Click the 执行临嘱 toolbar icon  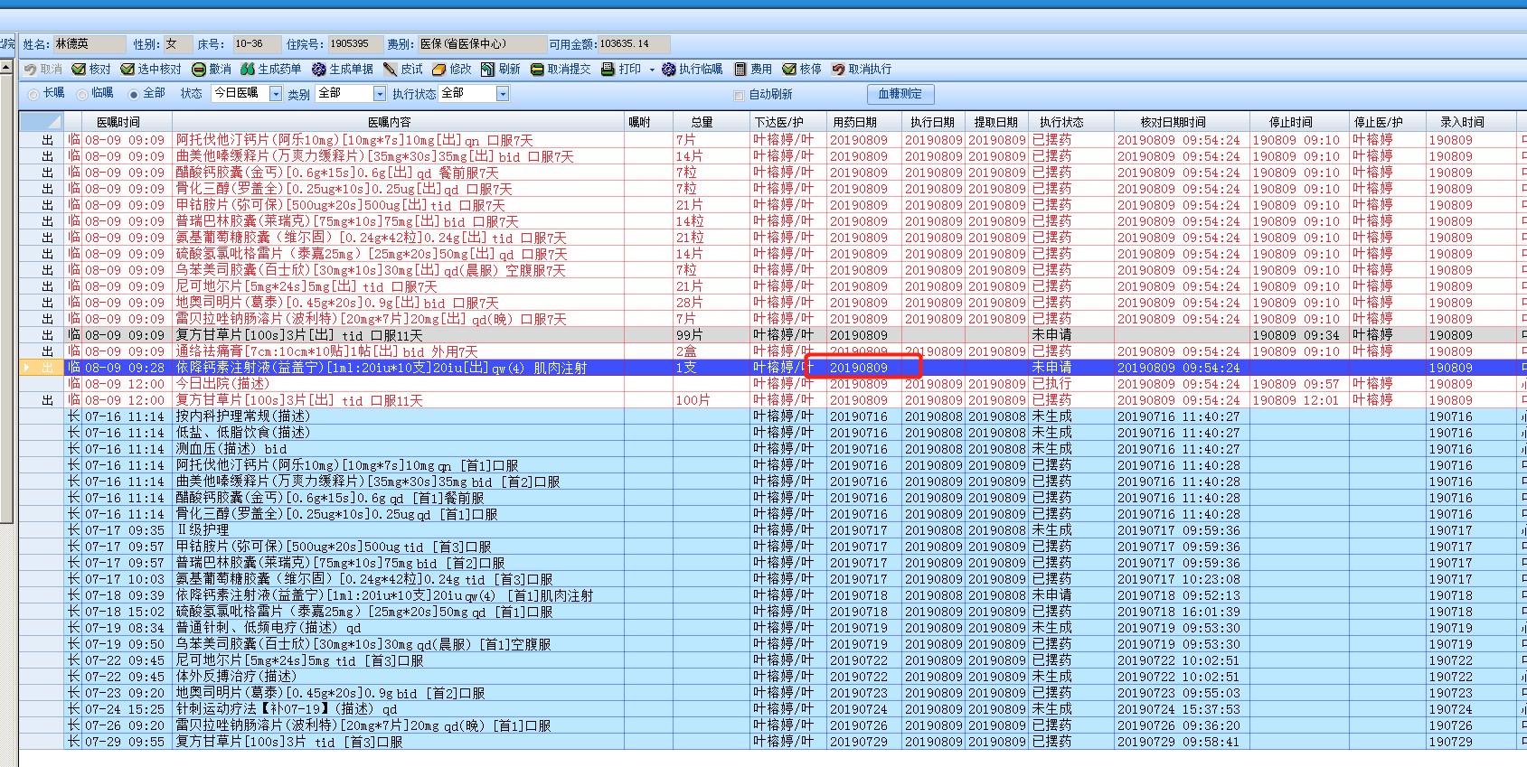[668, 70]
